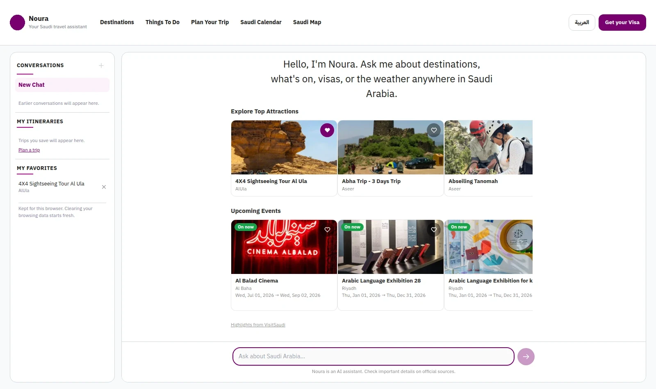656x389 pixels.
Task: Start a new conversation with plus icon
Action: click(x=101, y=66)
